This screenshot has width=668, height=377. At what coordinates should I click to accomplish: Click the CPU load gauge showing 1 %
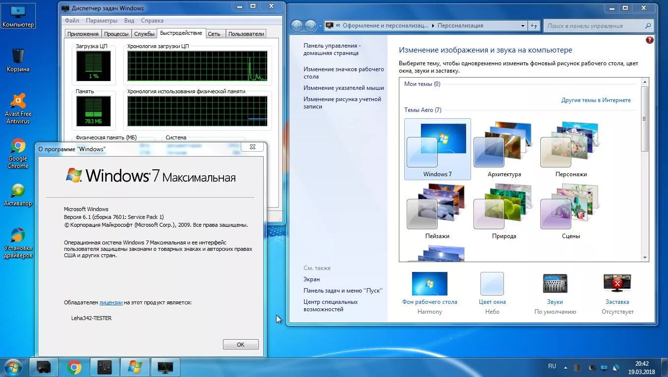click(93, 66)
